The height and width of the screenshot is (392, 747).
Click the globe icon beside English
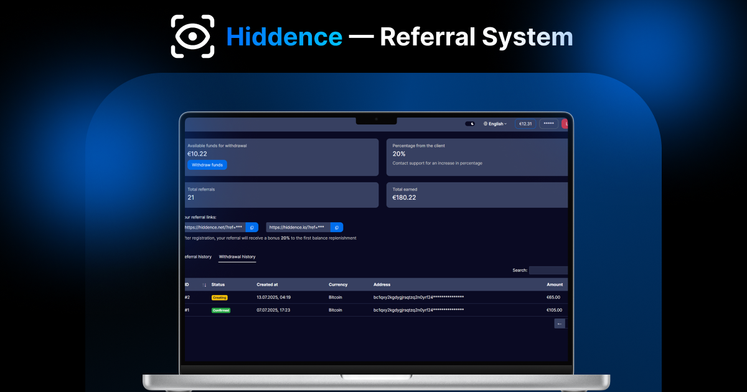(x=486, y=124)
